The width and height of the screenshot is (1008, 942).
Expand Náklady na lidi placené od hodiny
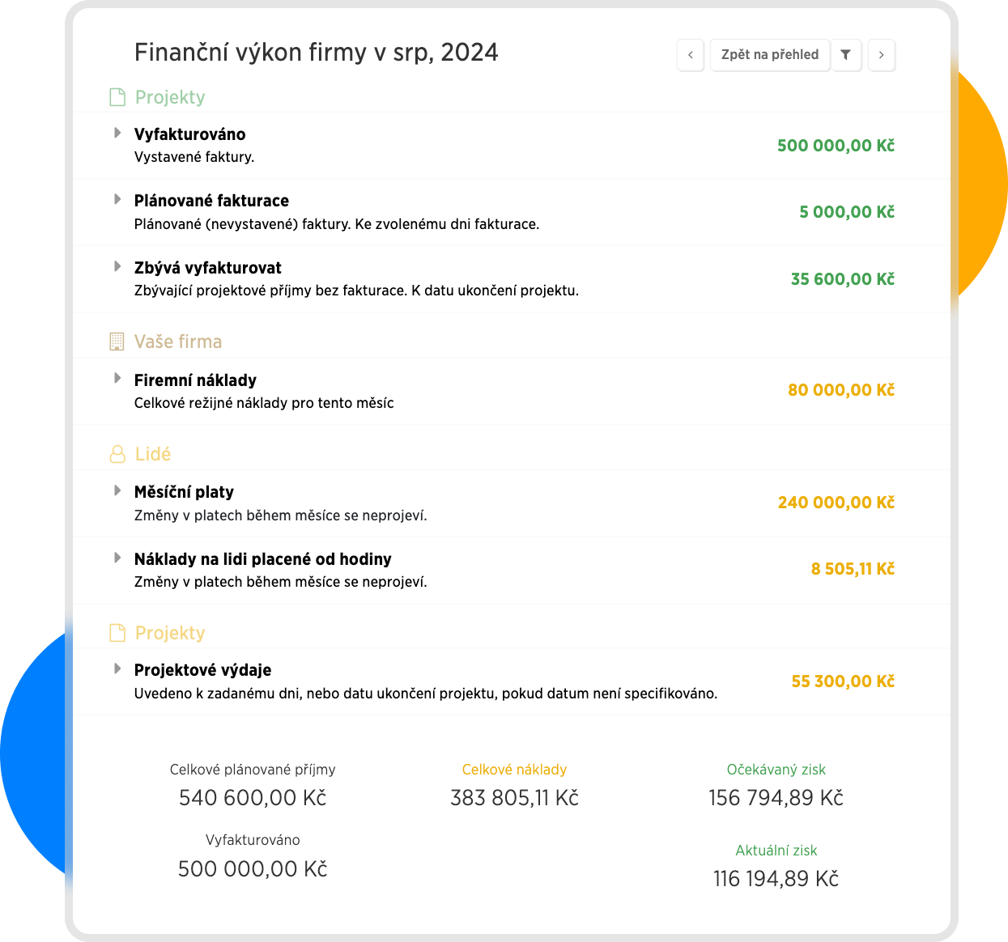click(117, 558)
